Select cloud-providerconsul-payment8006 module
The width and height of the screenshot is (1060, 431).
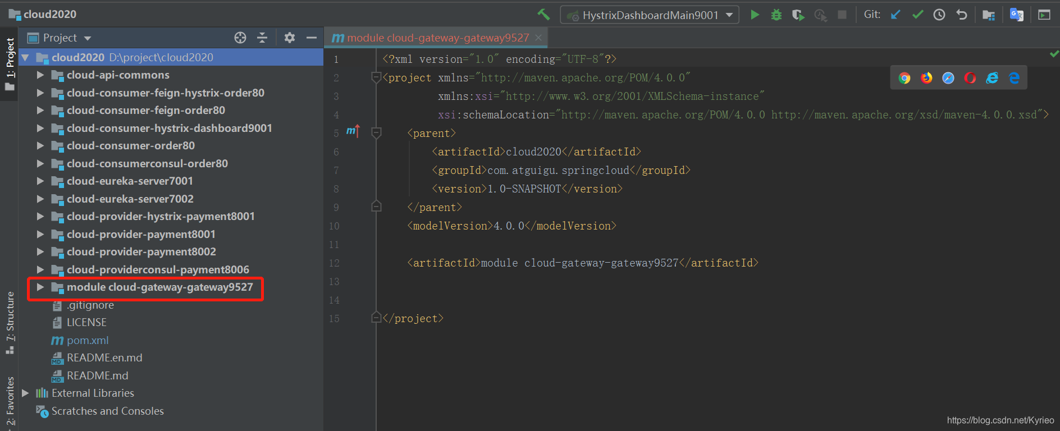158,270
